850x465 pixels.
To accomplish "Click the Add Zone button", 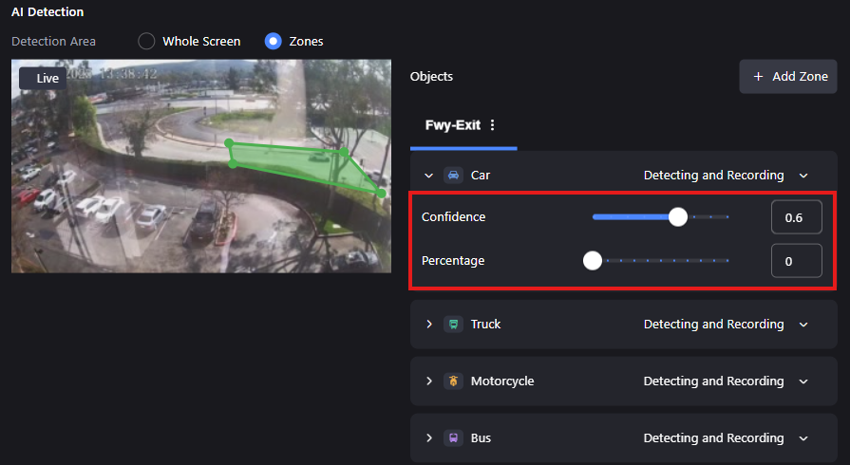I will pos(788,77).
